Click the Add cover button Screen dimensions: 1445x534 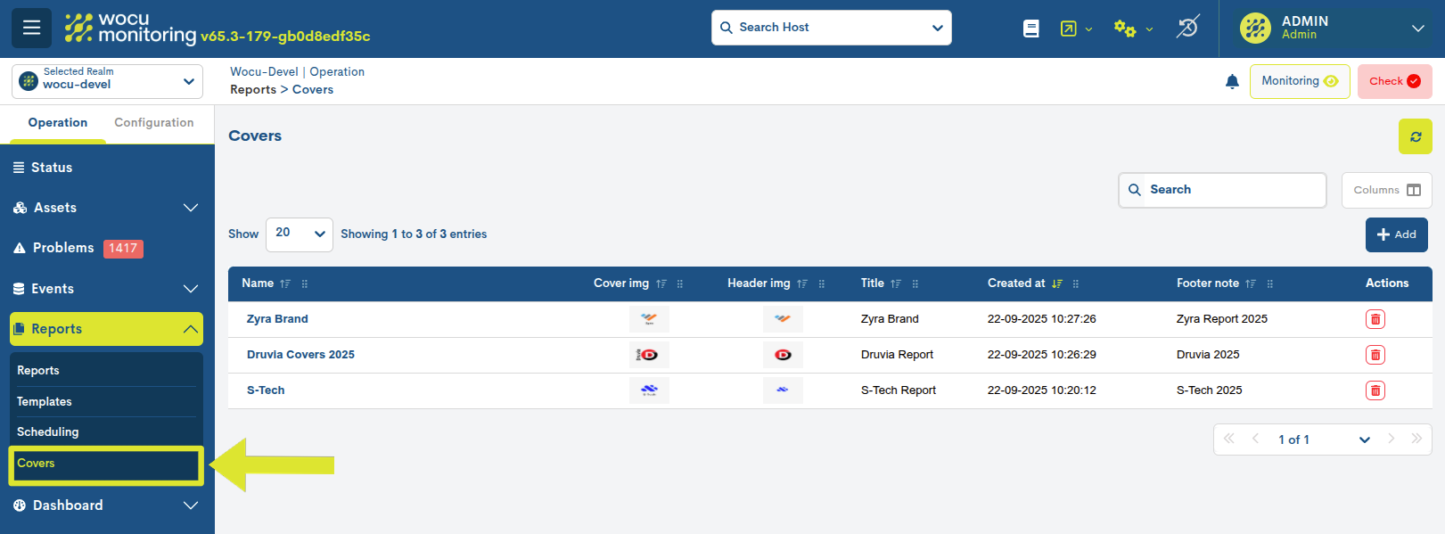(x=1396, y=234)
